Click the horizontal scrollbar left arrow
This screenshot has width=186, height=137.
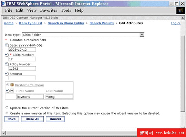(4, 133)
